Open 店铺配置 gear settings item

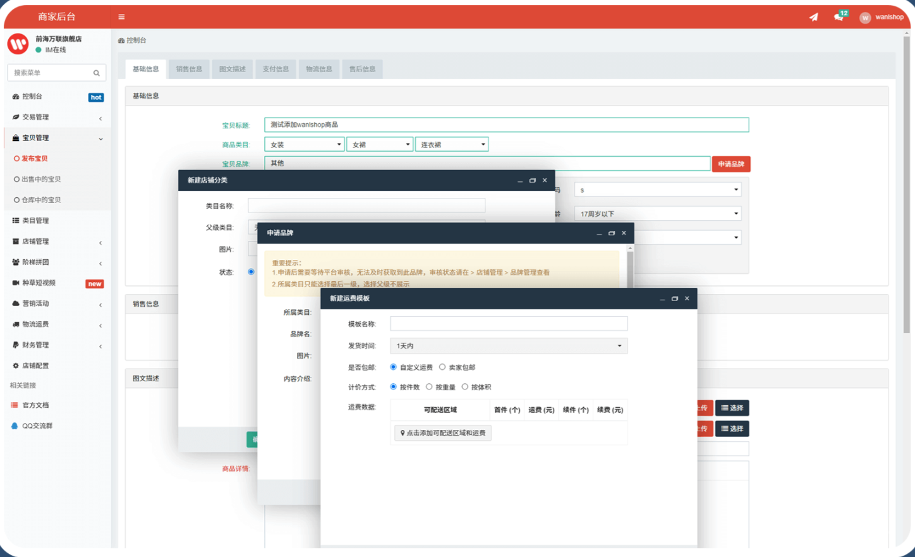[35, 366]
